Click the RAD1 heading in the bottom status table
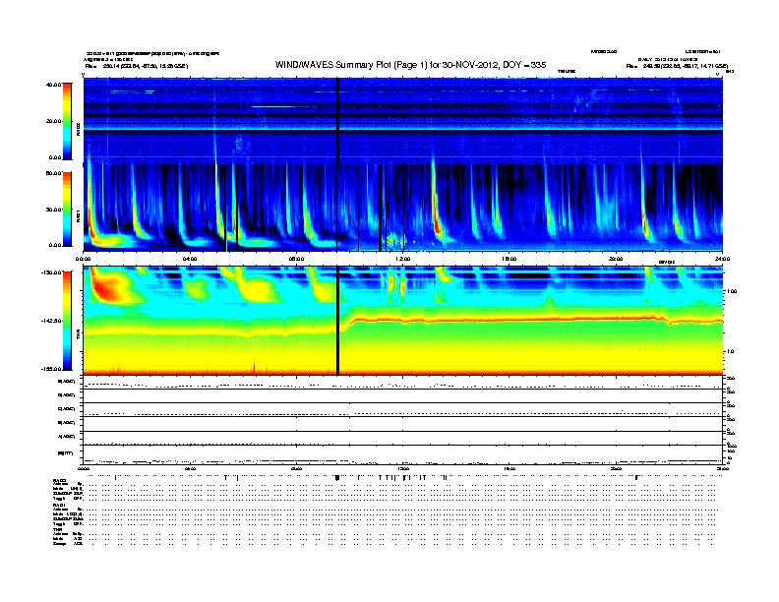 tap(59, 506)
